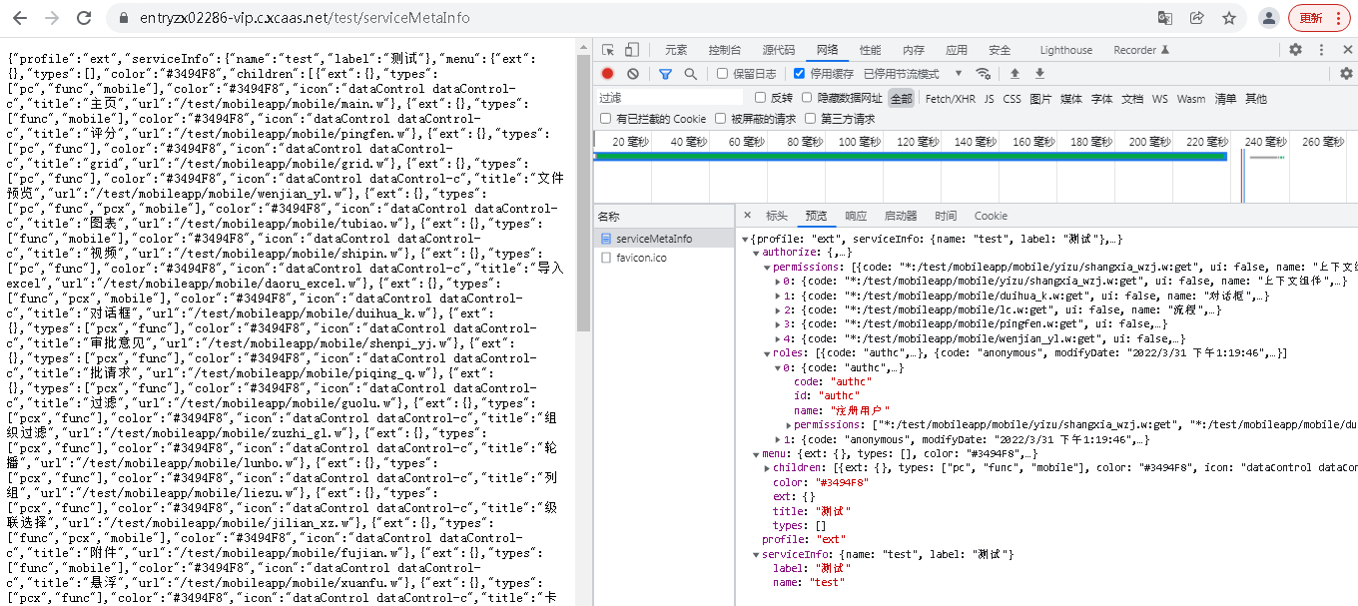Screen dimensions: 1358x606
Task: Collapse the authorize node in preview
Action: (x=756, y=253)
